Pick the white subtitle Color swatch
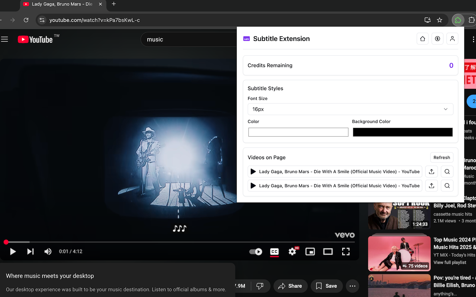Viewport: 476px width, 297px height. click(298, 132)
